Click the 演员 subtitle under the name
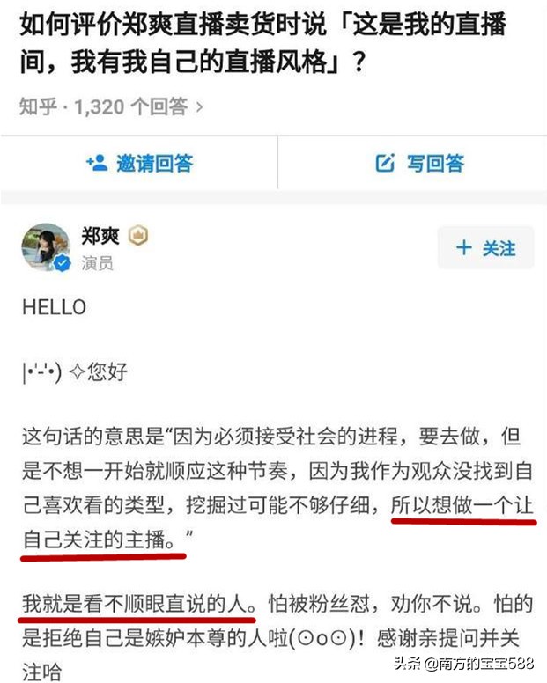 tap(97, 263)
